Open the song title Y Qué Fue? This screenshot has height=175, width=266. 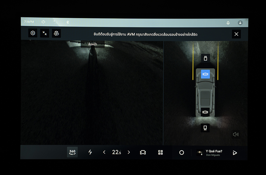[214, 151]
